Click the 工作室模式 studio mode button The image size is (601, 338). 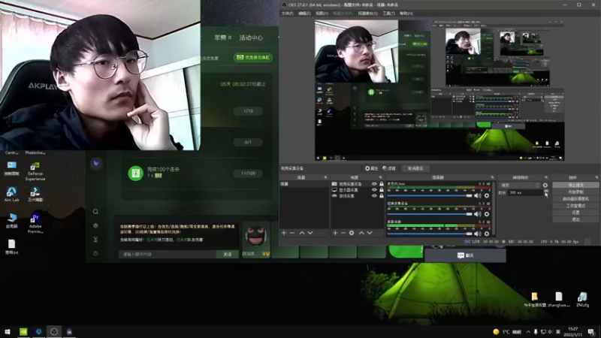tap(575, 205)
